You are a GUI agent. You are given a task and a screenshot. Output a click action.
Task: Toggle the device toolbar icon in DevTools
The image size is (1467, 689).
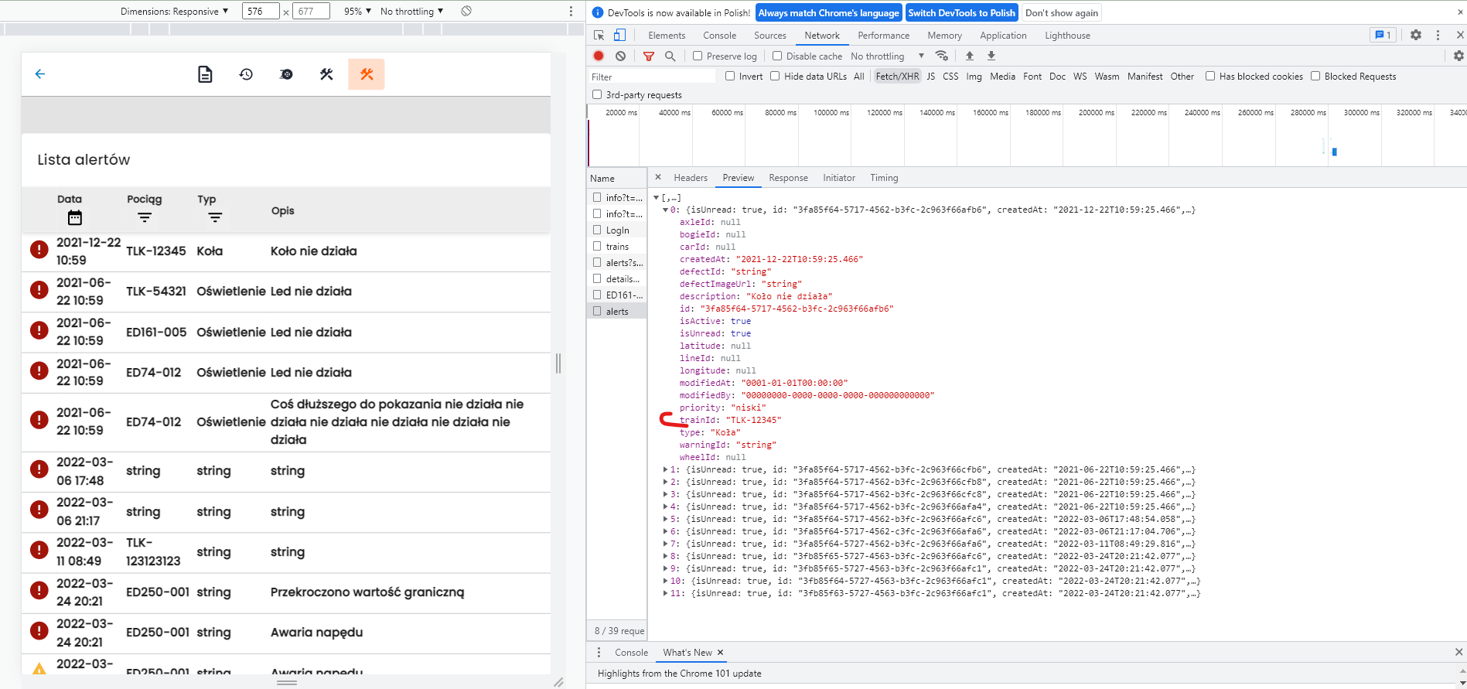(x=619, y=35)
